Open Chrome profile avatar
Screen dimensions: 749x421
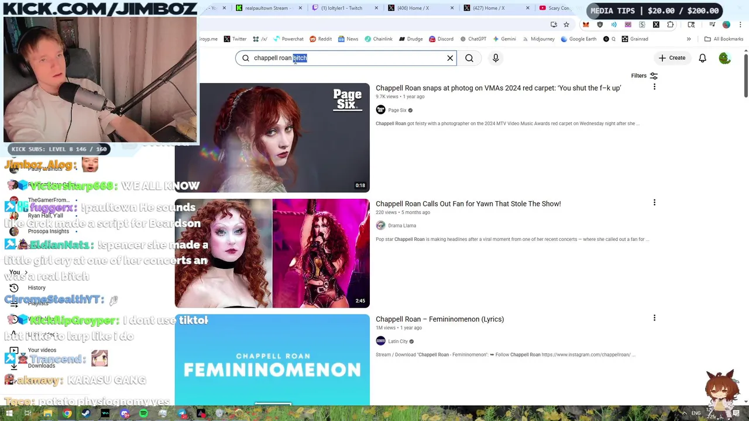click(726, 25)
